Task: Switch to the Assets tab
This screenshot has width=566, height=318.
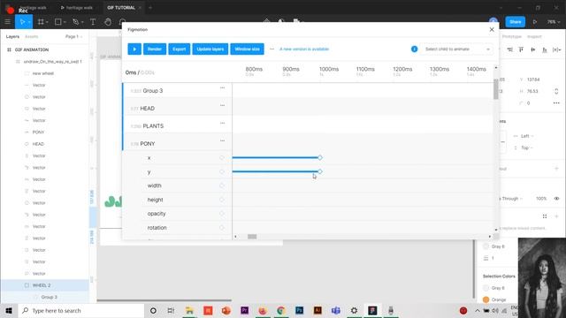Action: (32, 37)
